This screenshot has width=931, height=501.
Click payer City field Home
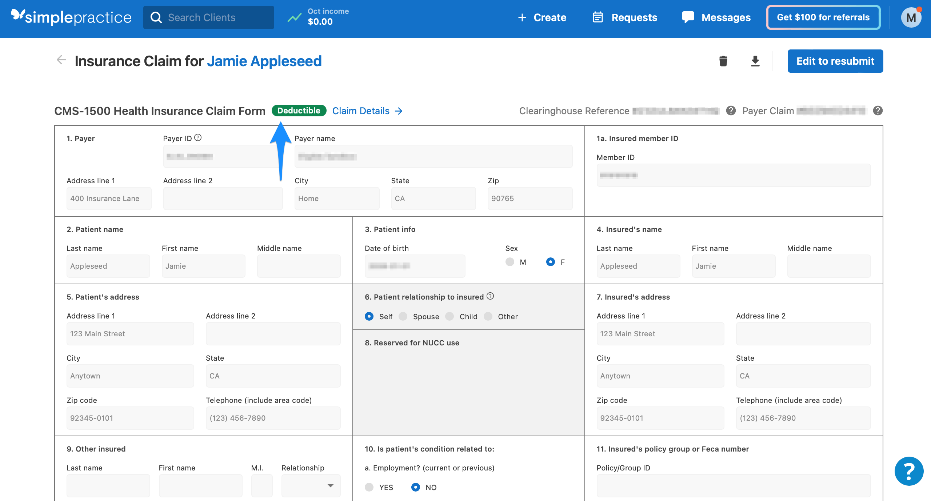tap(337, 199)
